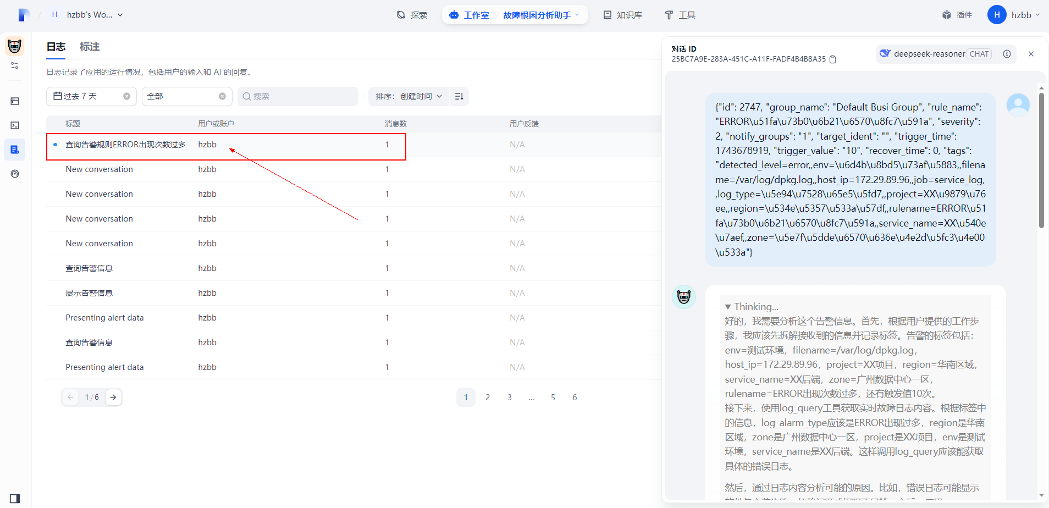Clear the 全部 filter selection
The width and height of the screenshot is (1049, 508).
click(222, 96)
